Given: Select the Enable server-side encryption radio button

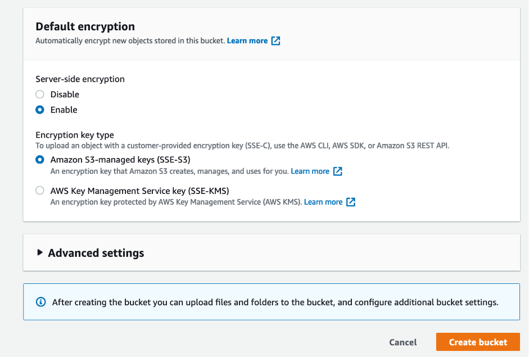Looking at the screenshot, I should click(39, 110).
